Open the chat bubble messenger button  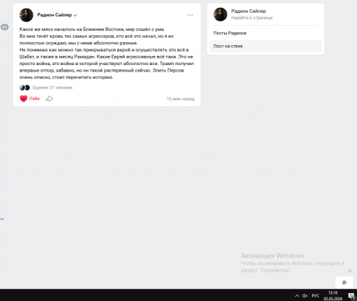click(344, 282)
